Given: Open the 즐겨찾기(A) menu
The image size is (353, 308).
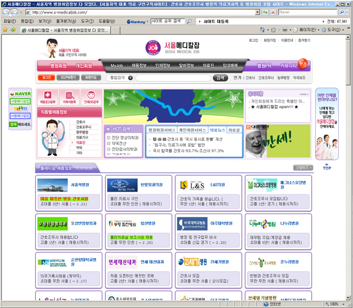Looking at the screenshot, I should coord(66,21).
